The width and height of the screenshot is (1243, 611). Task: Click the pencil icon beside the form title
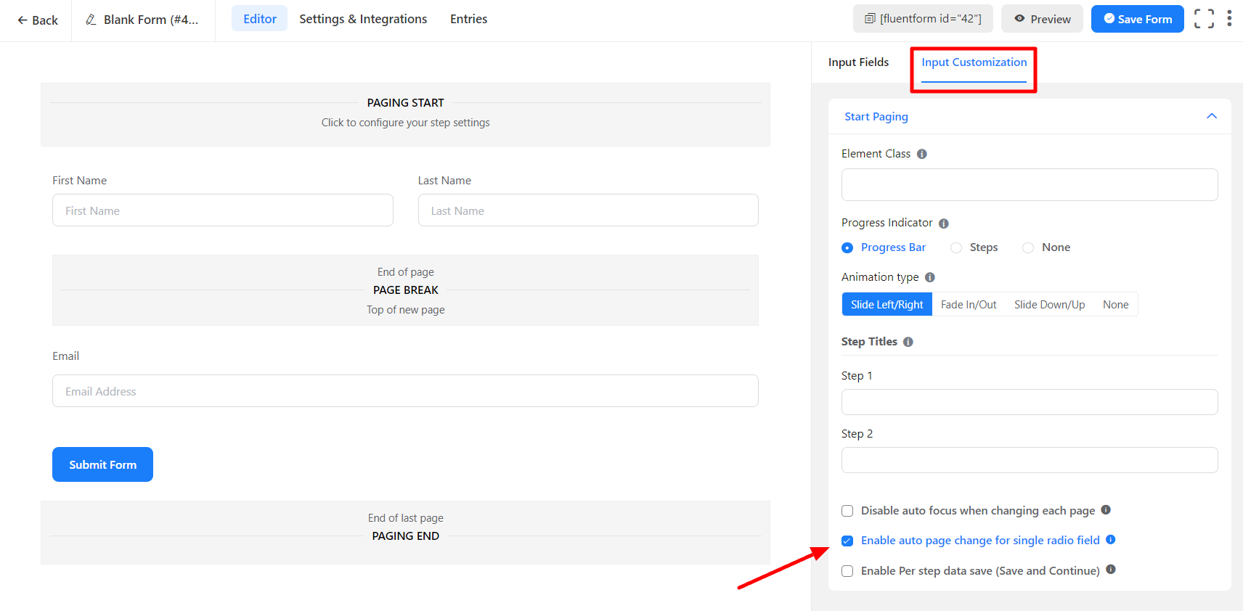coord(91,20)
